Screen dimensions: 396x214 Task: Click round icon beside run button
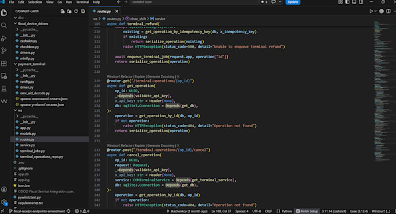[381, 11]
